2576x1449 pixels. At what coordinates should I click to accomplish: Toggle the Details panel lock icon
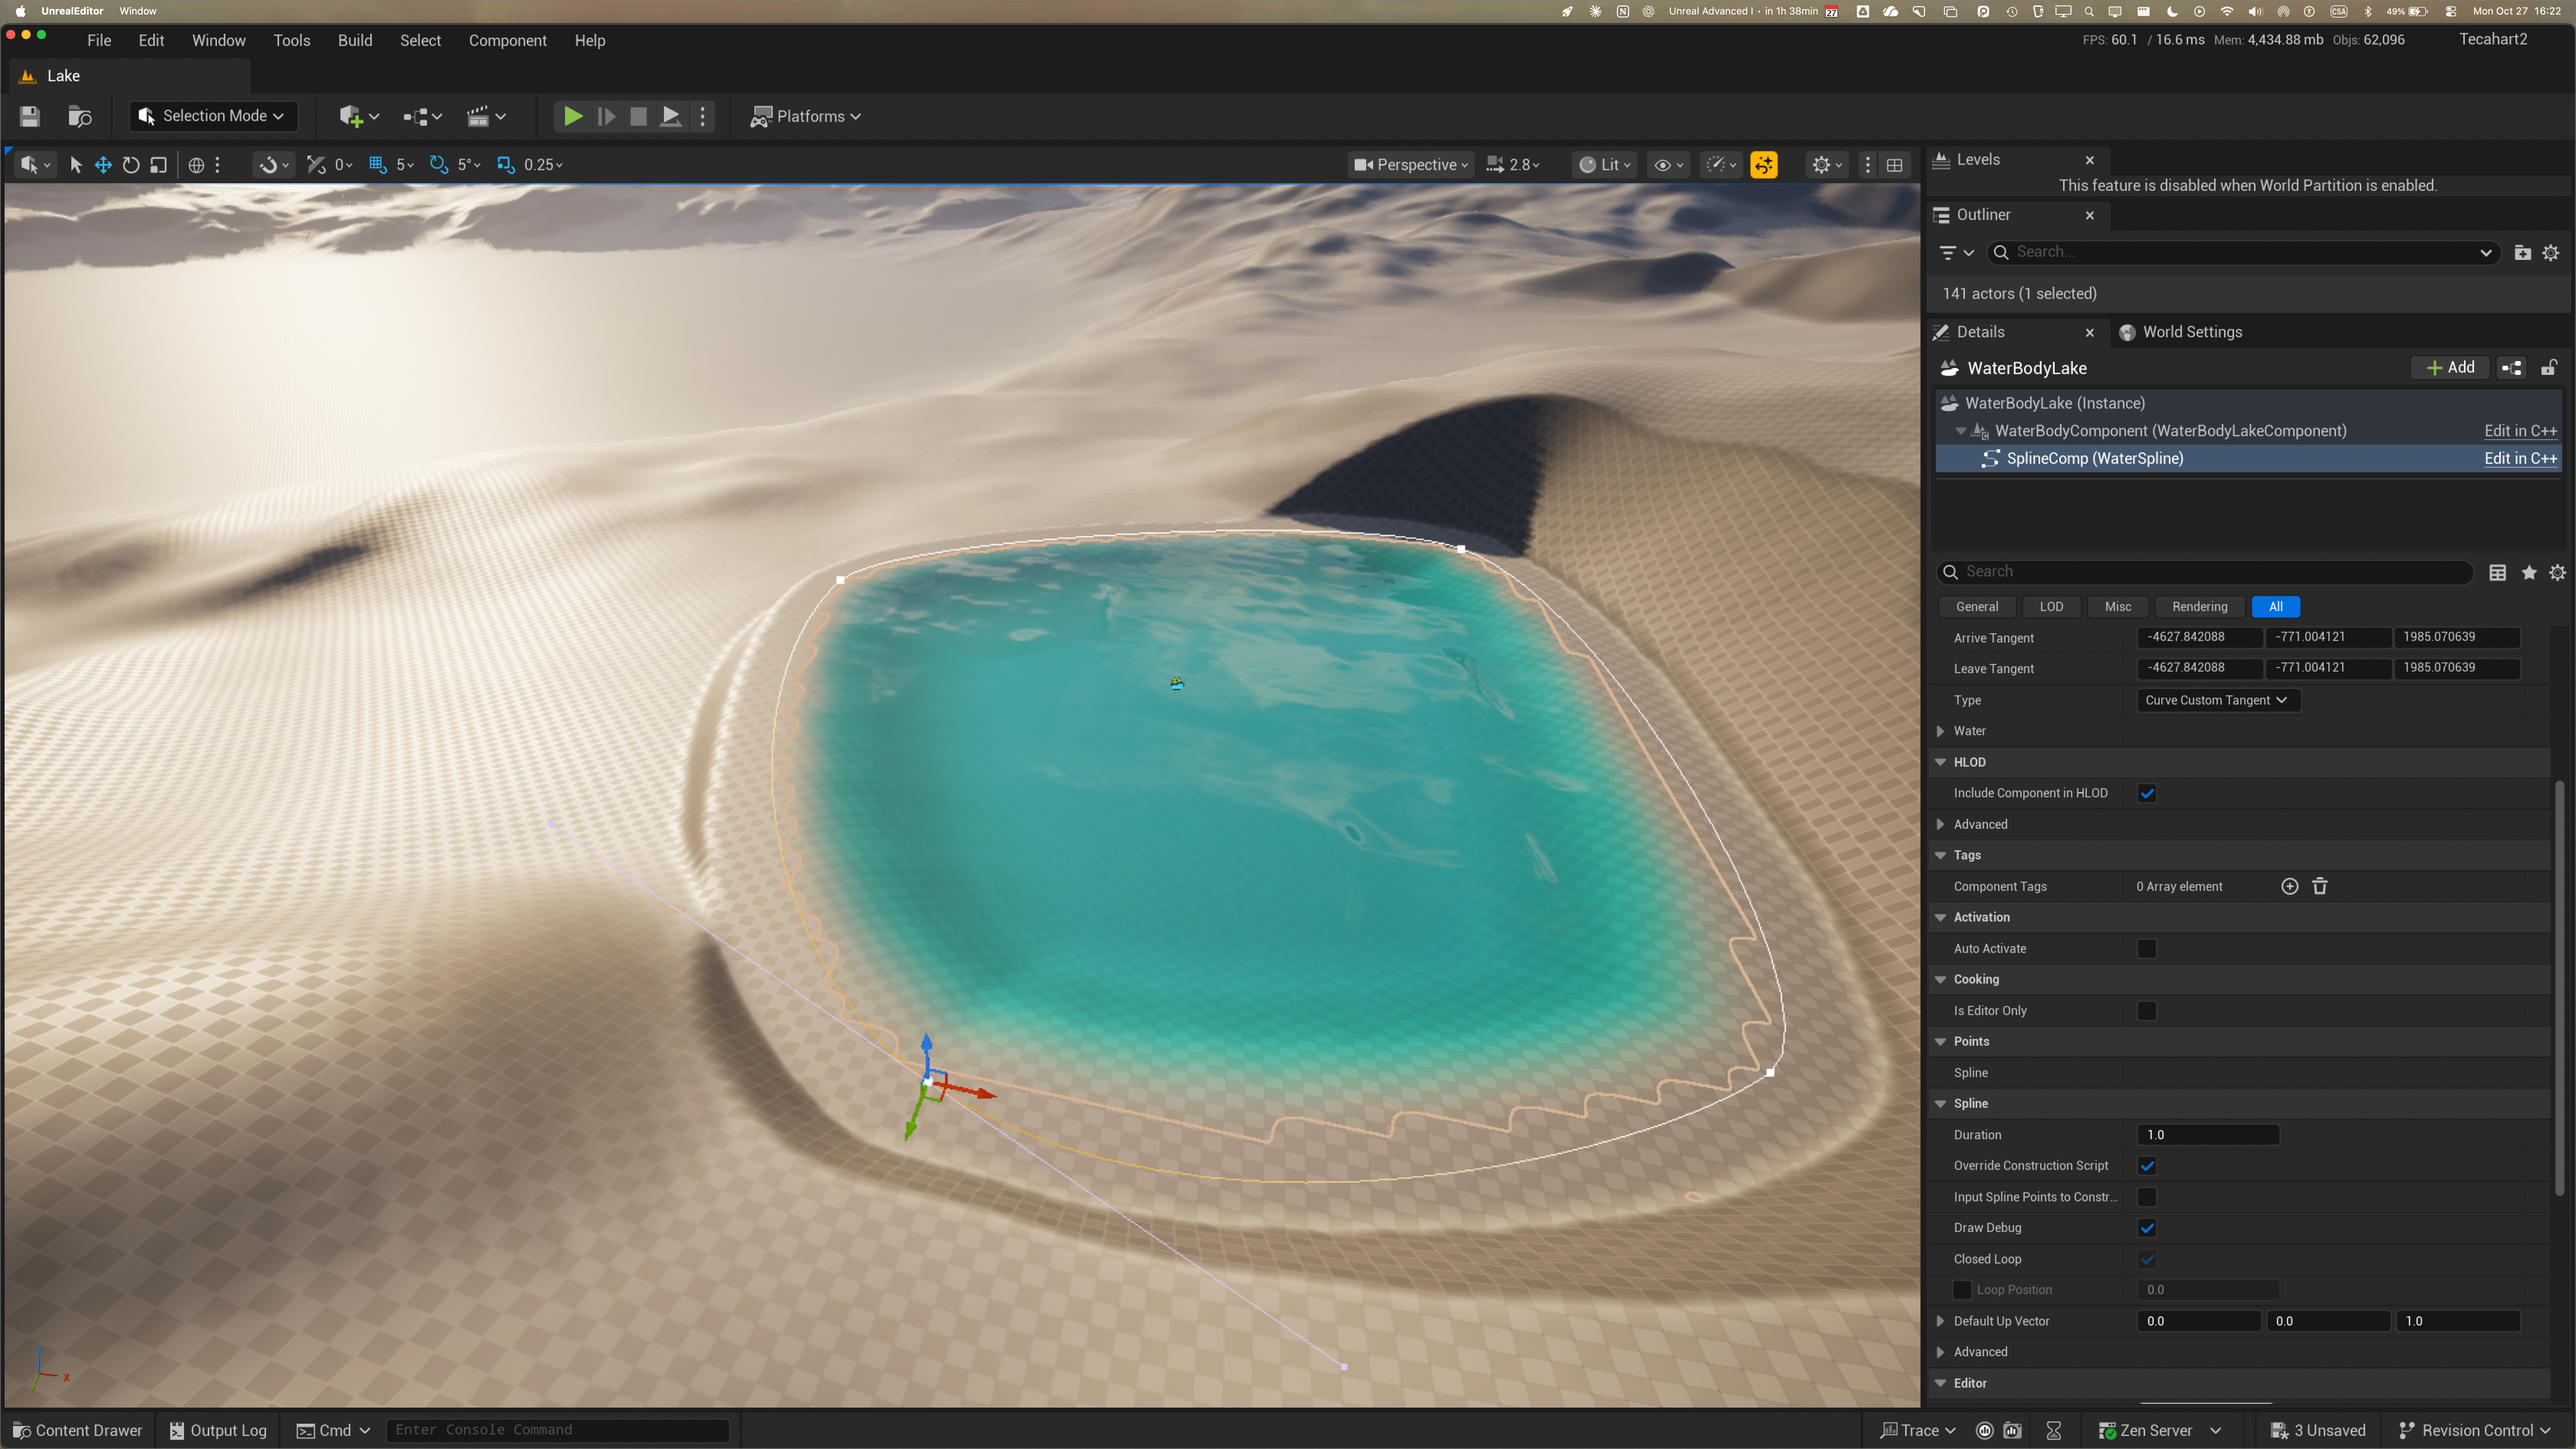tap(2549, 368)
